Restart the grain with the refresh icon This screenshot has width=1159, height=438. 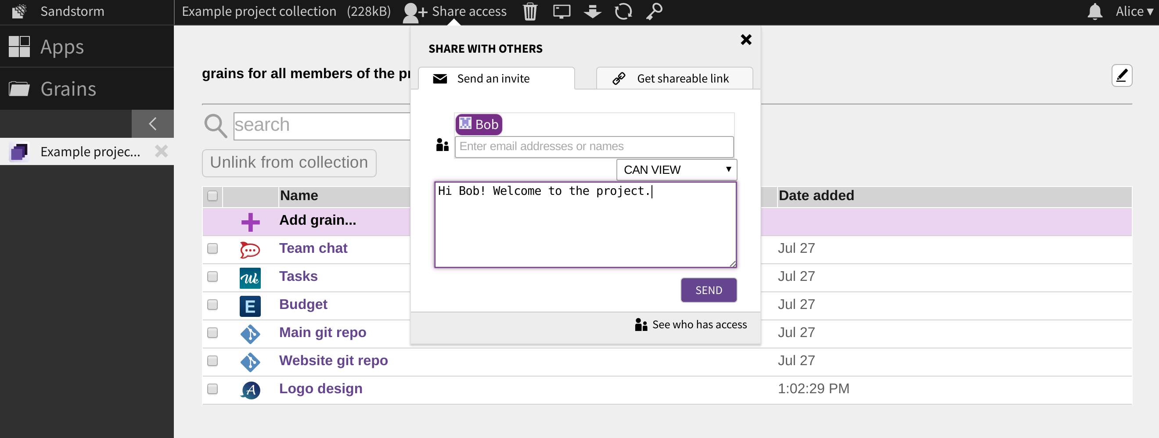[x=623, y=11]
